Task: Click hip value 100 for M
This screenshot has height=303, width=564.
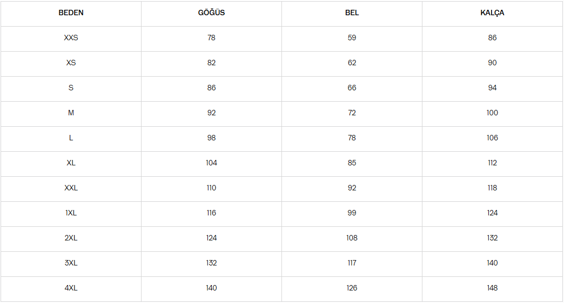Action: pyautogui.click(x=492, y=113)
